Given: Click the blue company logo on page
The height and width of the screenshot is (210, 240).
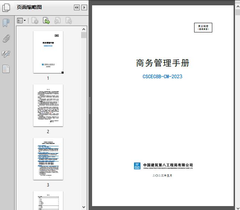Looking at the screenshot, I should [x=137, y=166].
